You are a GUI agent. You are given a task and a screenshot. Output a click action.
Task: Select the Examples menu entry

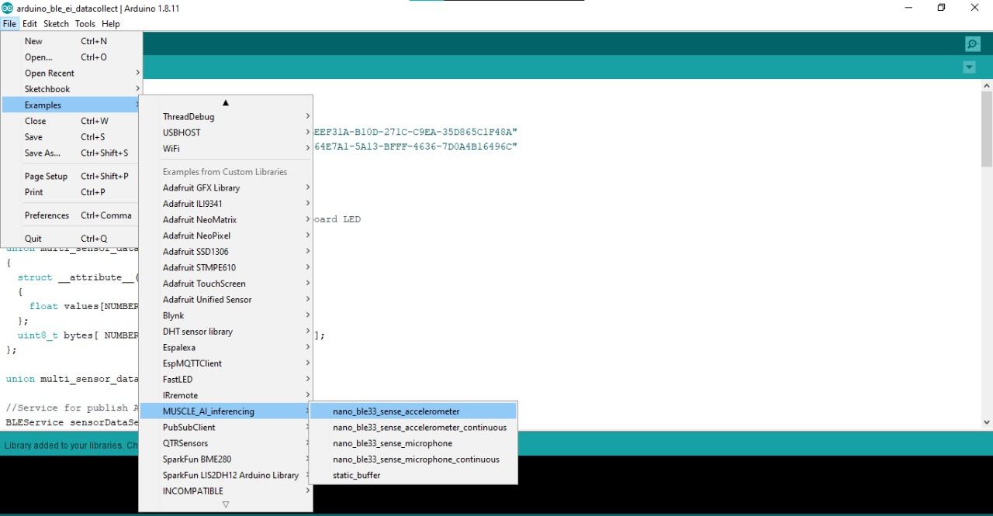point(71,105)
